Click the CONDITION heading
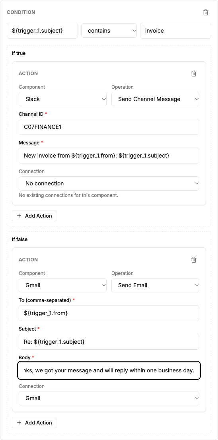The width and height of the screenshot is (218, 440). [x=21, y=12]
